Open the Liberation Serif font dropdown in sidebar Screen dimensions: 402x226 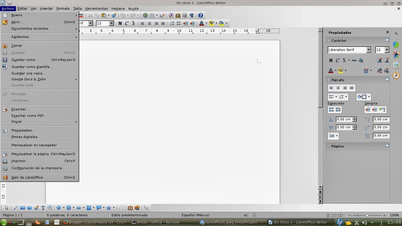pos(368,50)
